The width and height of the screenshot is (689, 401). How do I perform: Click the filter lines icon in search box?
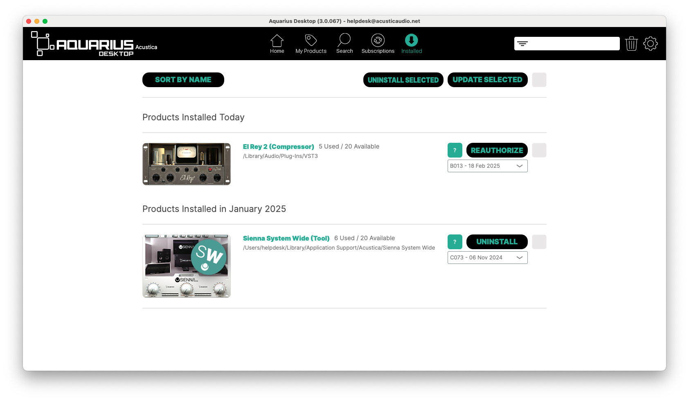[x=522, y=43]
